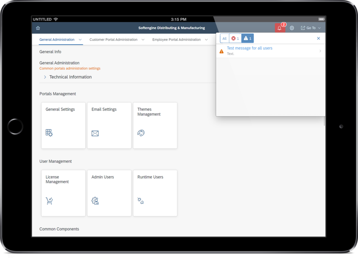Open the Admin Users tile
Viewport: 358px width, 258px height.
click(109, 193)
